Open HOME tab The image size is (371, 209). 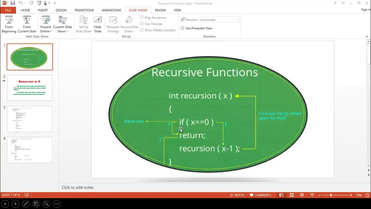pos(25,10)
